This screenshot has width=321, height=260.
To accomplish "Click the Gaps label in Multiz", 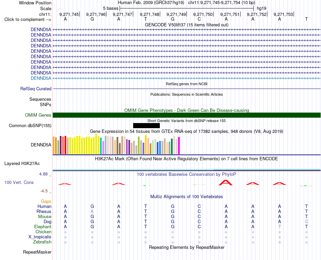I will click(x=46, y=202).
